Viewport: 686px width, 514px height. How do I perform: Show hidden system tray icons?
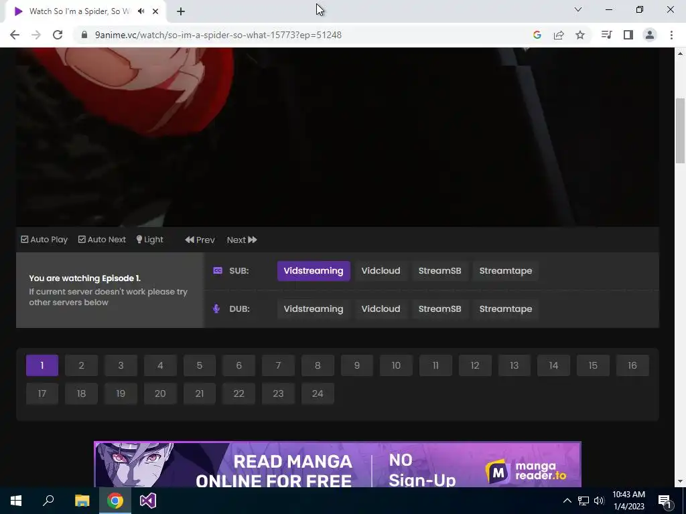point(567,501)
